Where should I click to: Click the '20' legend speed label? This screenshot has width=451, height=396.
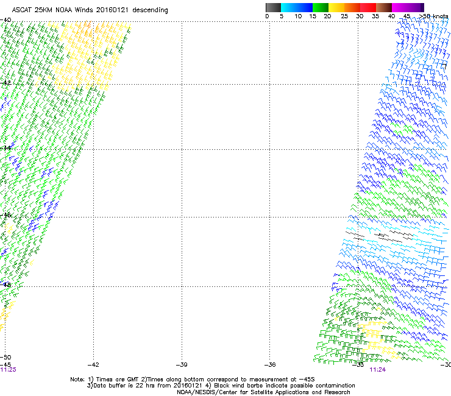[327, 16]
